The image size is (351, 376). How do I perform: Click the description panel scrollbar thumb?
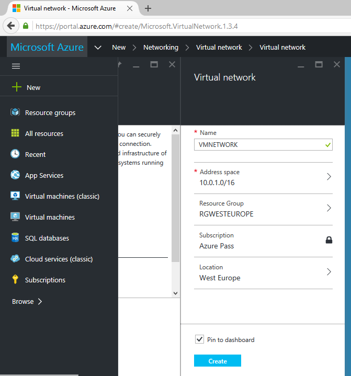(x=176, y=198)
